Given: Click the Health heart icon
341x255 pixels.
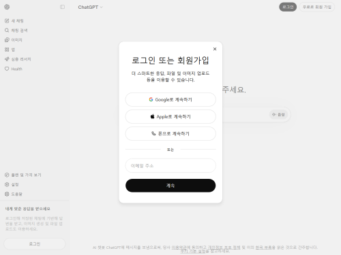Looking at the screenshot, I should point(7,69).
